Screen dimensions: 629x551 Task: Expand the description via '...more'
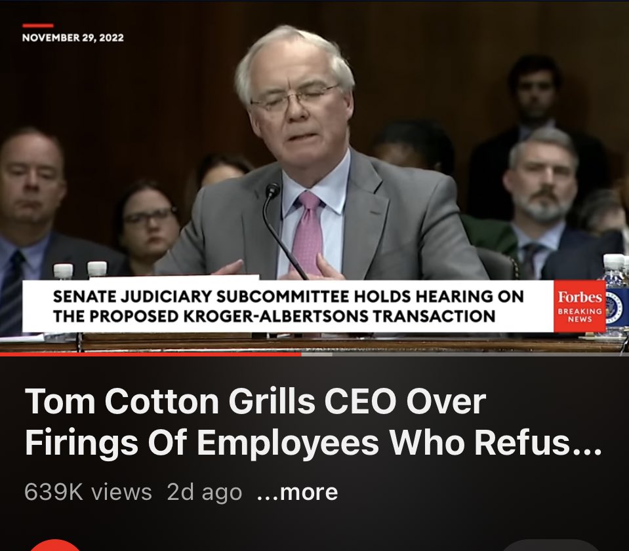click(297, 493)
